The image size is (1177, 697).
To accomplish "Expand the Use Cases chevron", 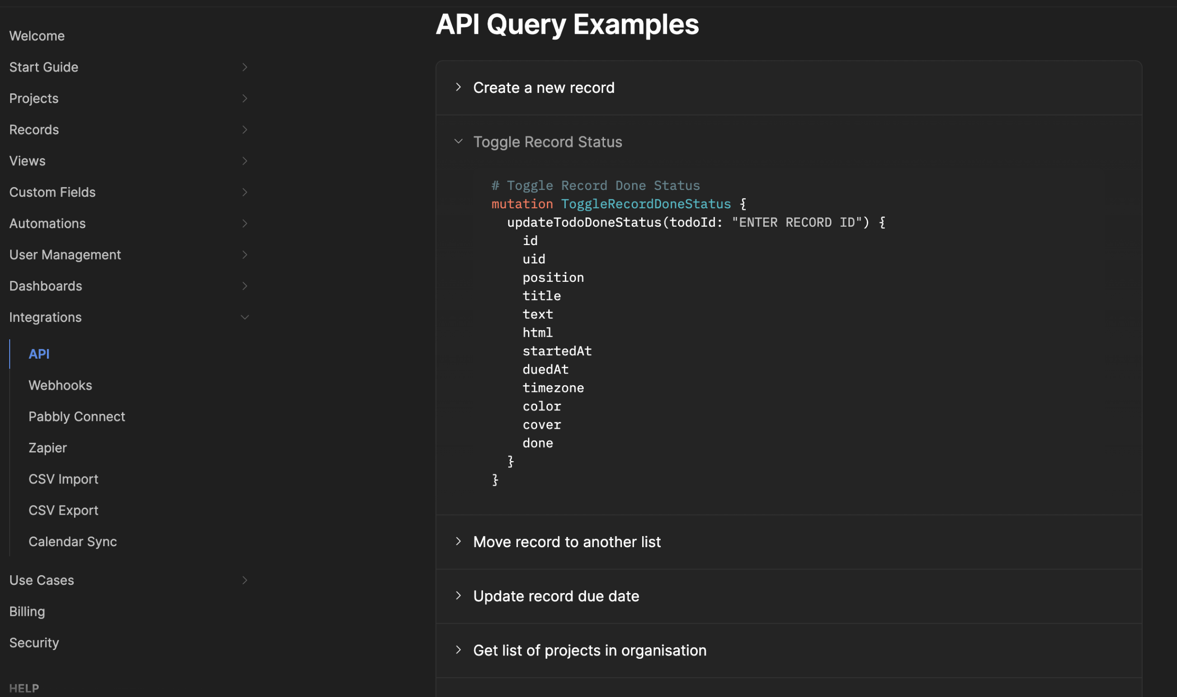I will [x=244, y=580].
